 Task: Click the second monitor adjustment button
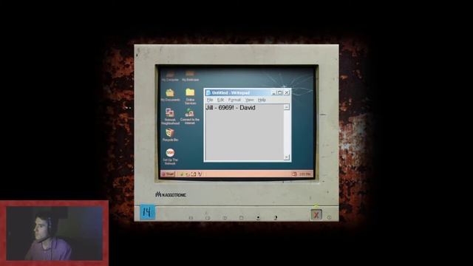208,217
